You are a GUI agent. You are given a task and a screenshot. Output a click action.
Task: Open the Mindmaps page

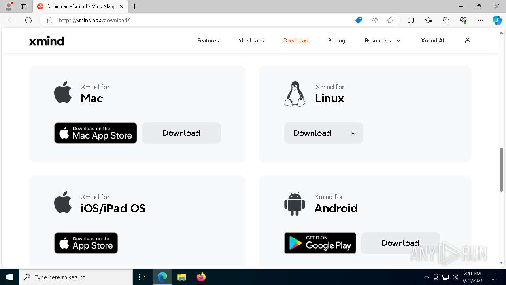click(251, 40)
